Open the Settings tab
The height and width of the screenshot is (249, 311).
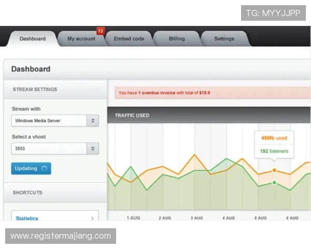tap(224, 39)
